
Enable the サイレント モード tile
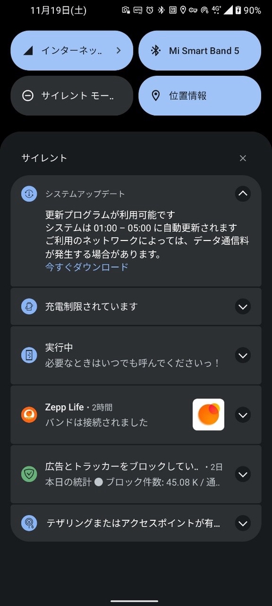pos(72,95)
